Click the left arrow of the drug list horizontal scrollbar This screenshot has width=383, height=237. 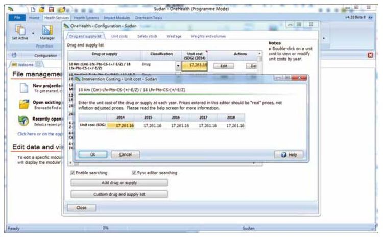(70, 163)
